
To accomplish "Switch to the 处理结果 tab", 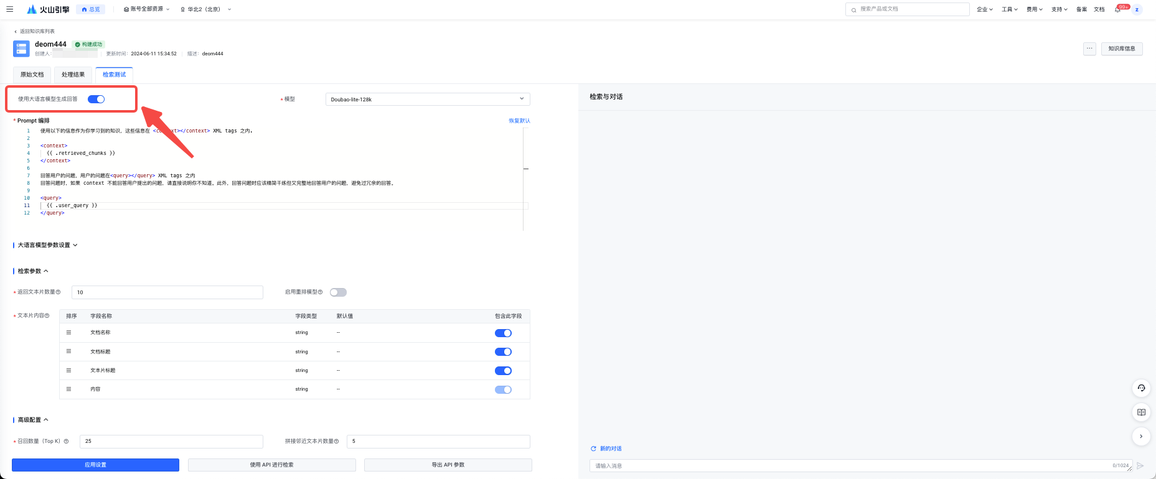I will pos(73,75).
